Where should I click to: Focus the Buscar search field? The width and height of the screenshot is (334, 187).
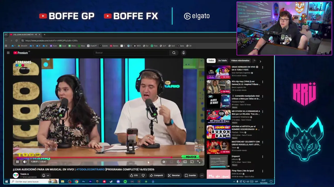pos(132,53)
